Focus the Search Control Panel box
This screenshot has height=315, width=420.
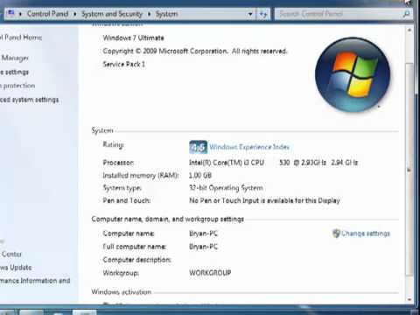click(339, 14)
